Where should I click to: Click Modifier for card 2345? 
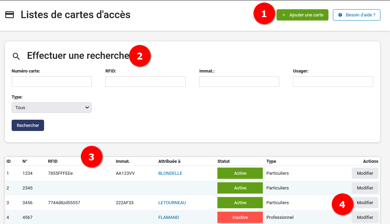pos(365,188)
